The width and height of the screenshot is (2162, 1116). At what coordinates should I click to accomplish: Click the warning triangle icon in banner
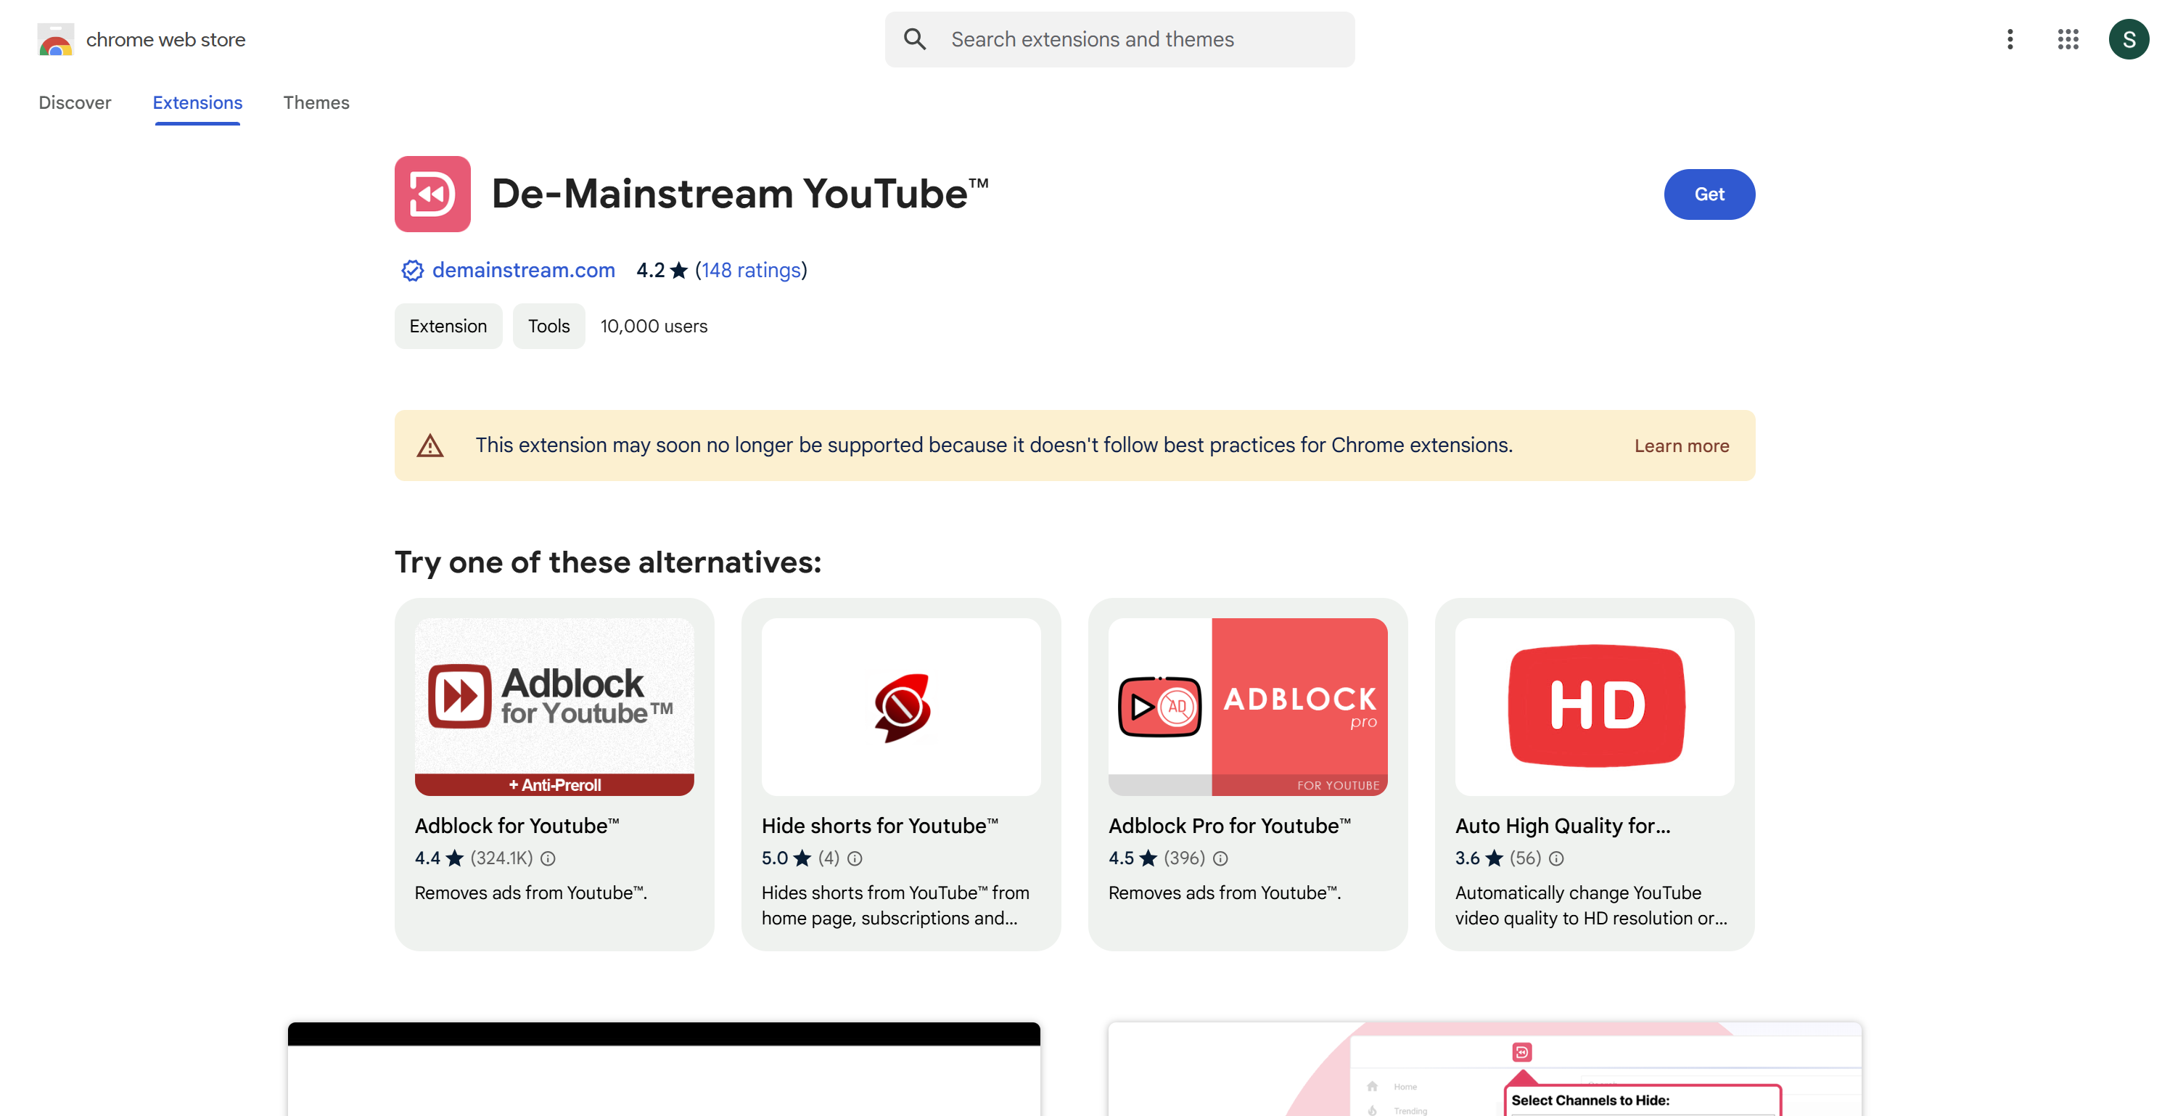pos(430,446)
